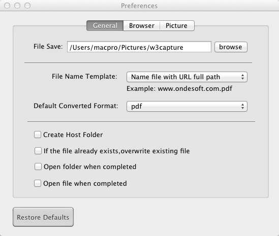Click the window close button
279x236 pixels.
click(7, 6)
